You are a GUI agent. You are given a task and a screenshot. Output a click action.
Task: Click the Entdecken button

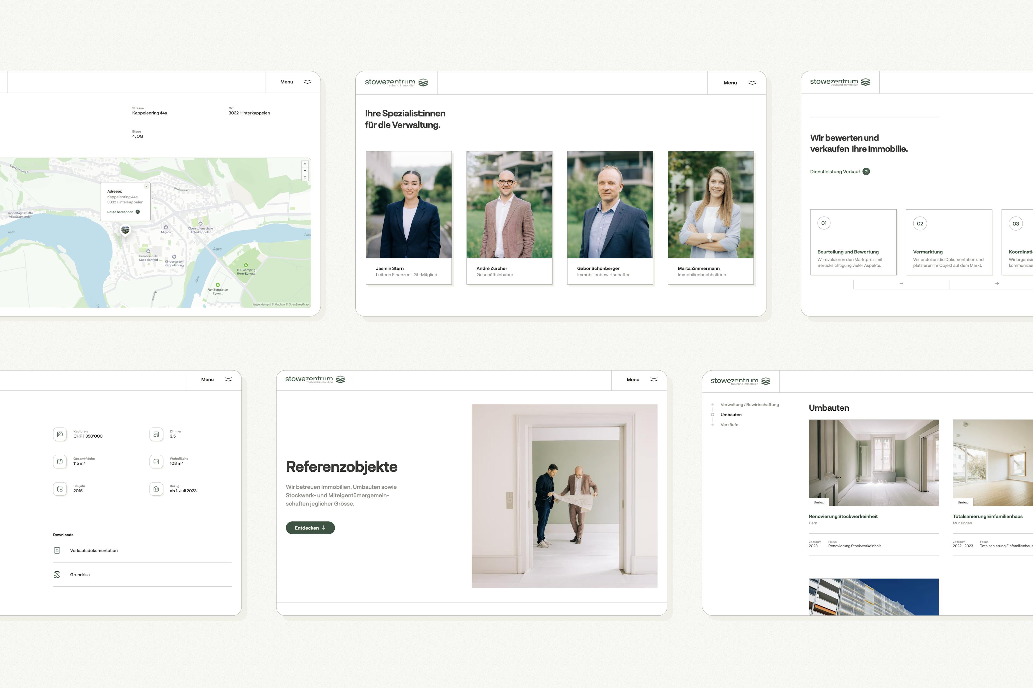tap(310, 528)
